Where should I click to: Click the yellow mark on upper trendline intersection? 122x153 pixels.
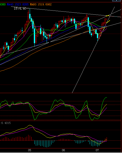click(x=107, y=15)
